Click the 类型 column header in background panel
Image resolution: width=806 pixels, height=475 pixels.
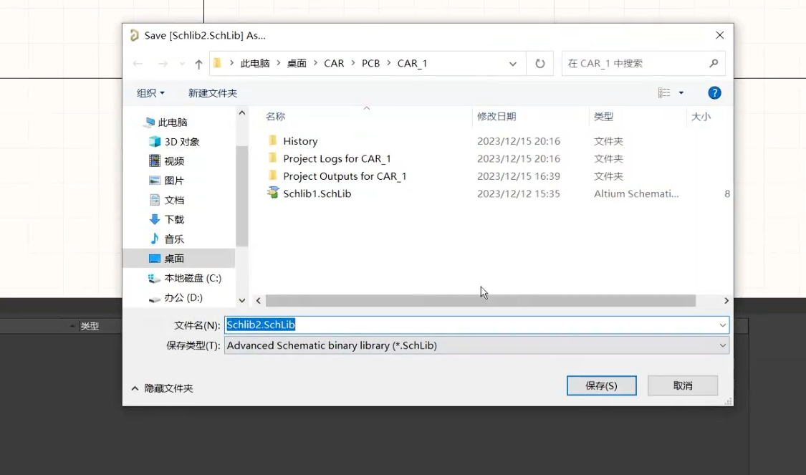coord(90,326)
